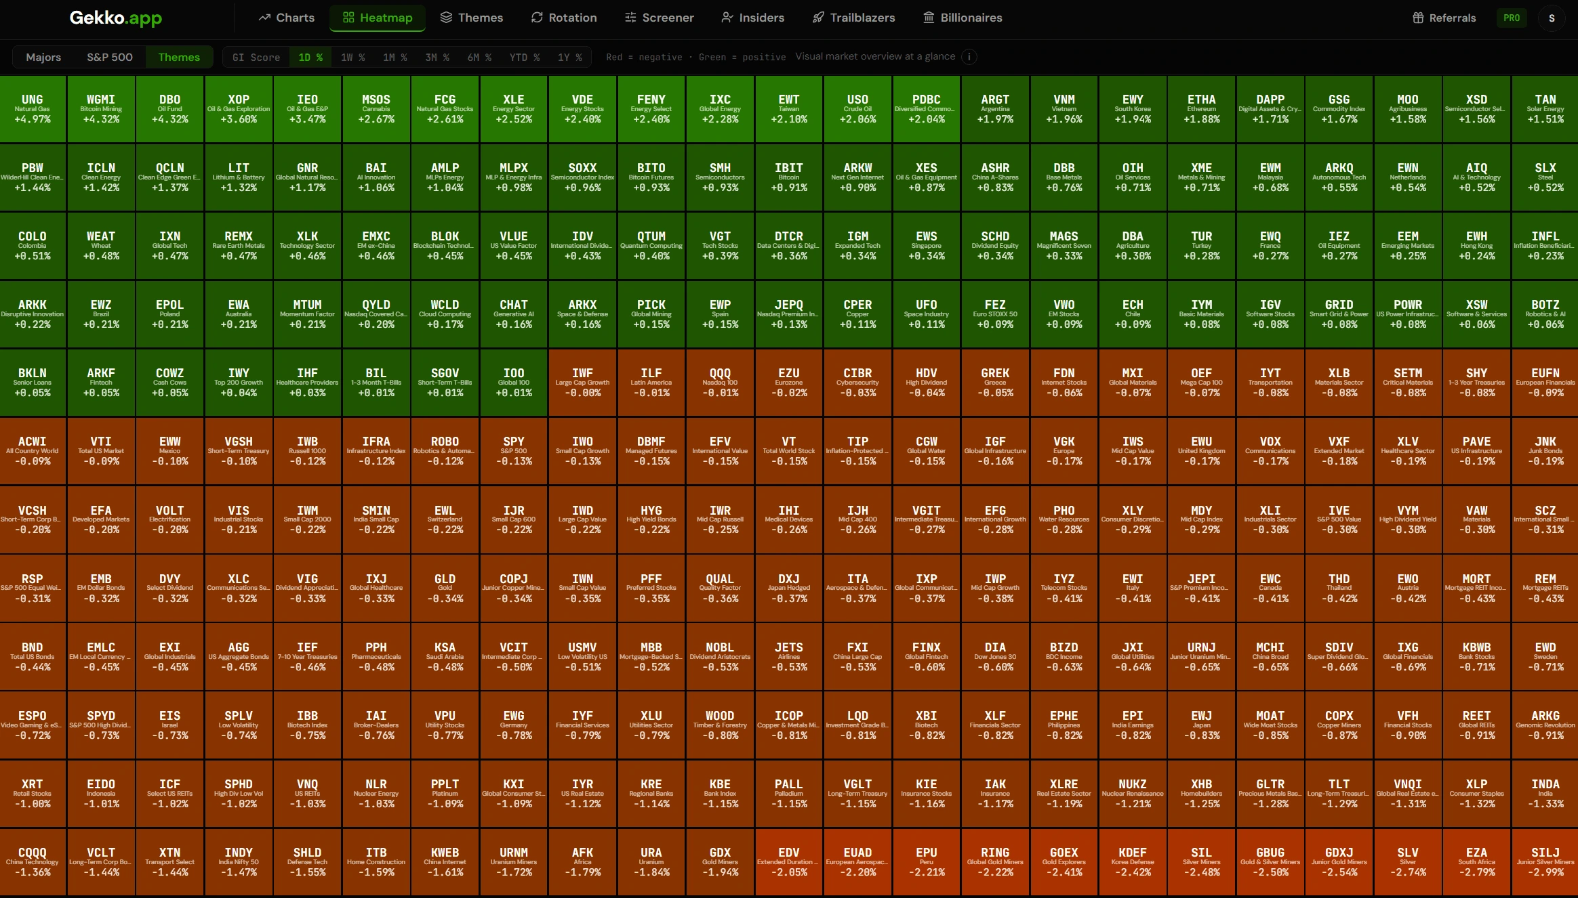This screenshot has height=898, width=1578.
Task: Click the Billionaires bank icon
Action: click(x=928, y=18)
